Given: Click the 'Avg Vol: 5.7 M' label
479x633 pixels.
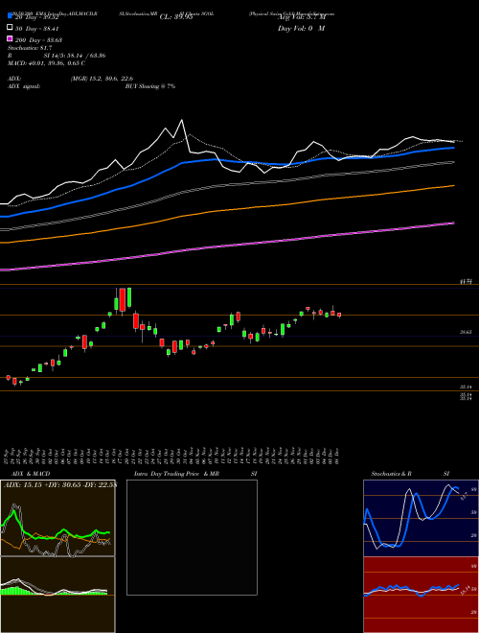Looking at the screenshot, I should [302, 17].
